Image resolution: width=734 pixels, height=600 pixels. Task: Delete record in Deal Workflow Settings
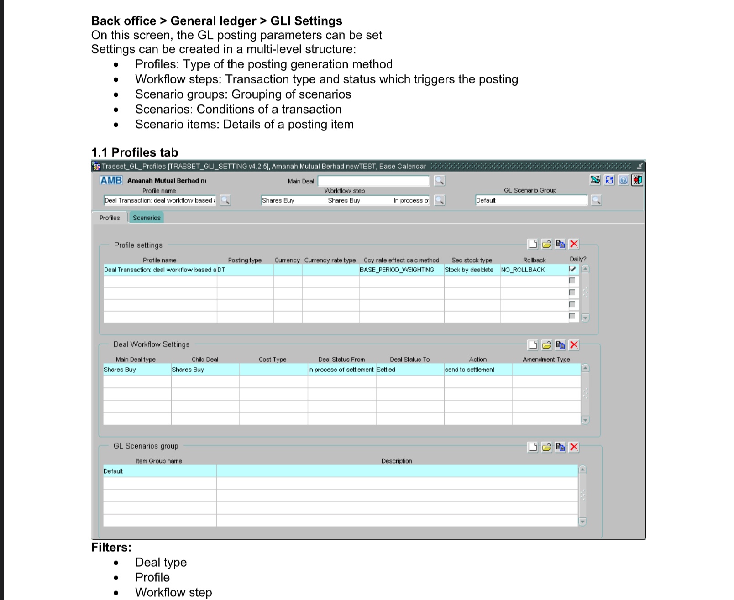574,345
